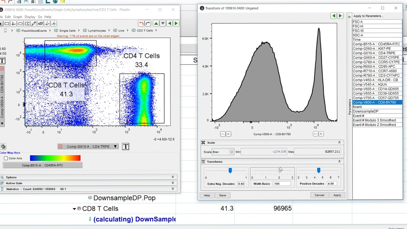This screenshot has height=229, width=407.
Task: Navigate to Single Cells in breadcrumb
Action: point(67,31)
